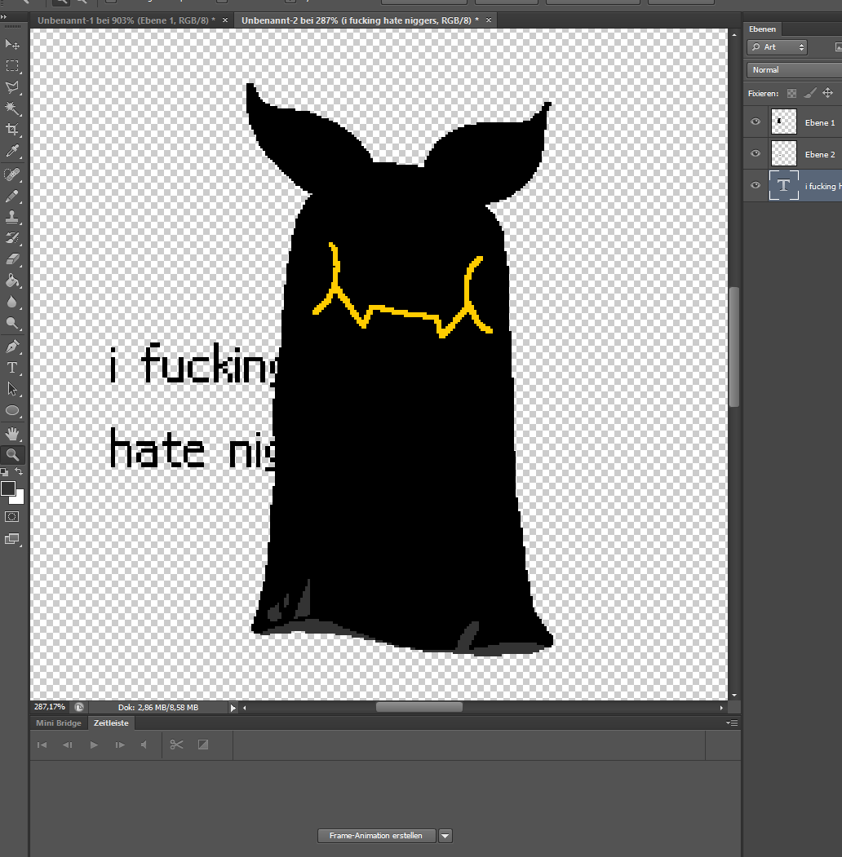The width and height of the screenshot is (842, 857).
Task: Select the Zoom tool in the toolbox
Action: [x=12, y=455]
